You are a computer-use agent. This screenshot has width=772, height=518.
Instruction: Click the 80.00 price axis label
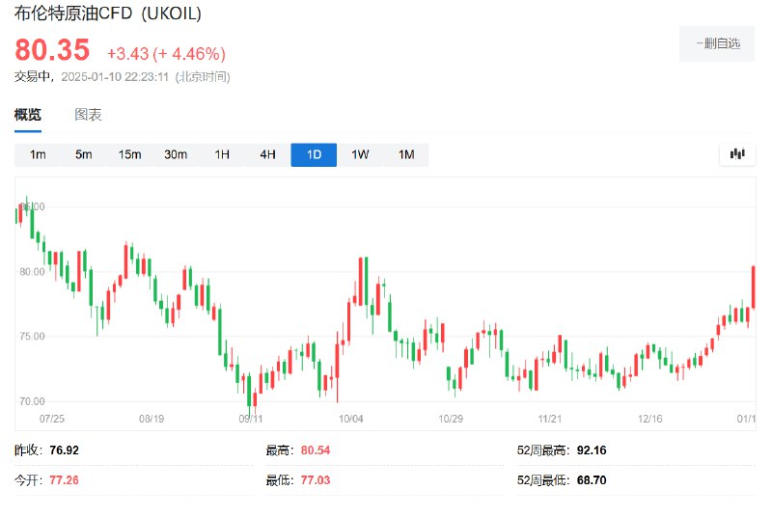[x=32, y=272]
